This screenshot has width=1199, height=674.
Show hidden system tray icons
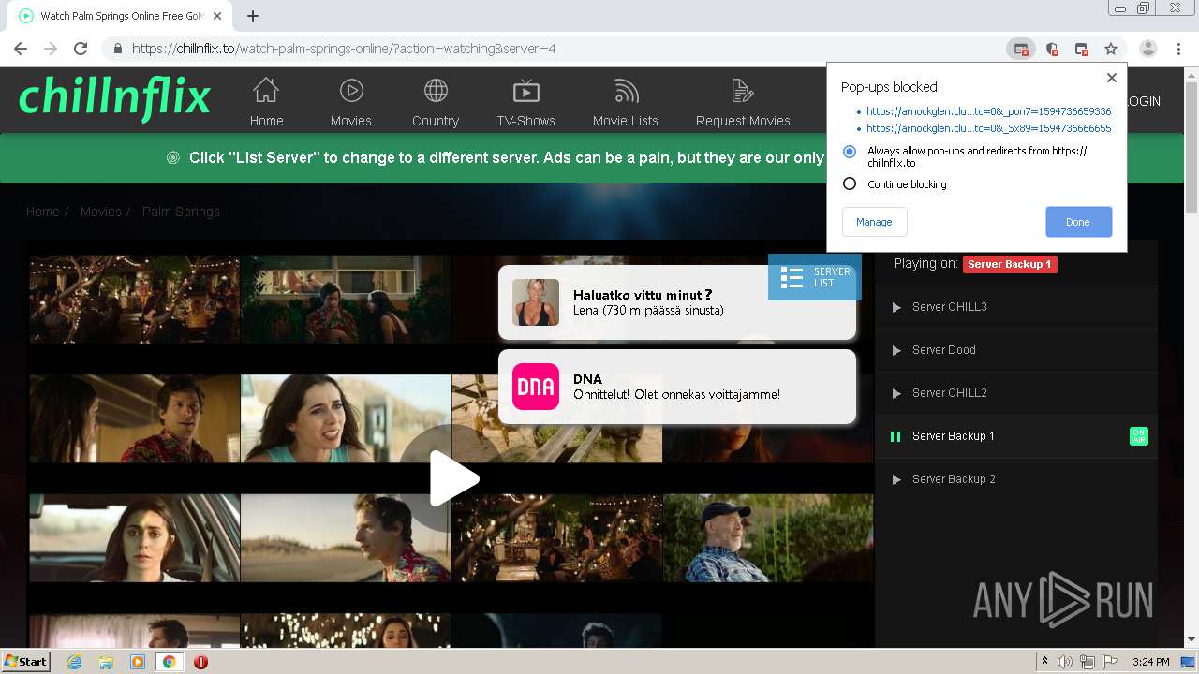(1045, 661)
